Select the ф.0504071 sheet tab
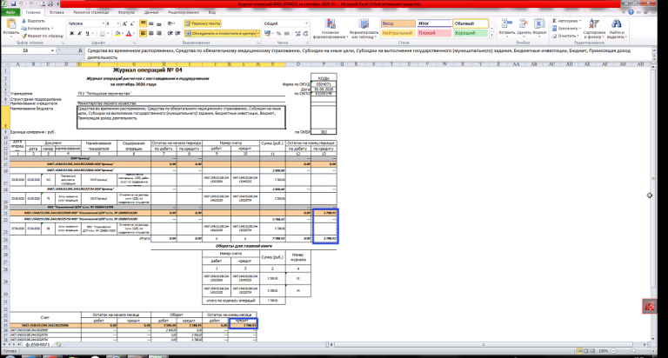Screen dimensions: 668x358 point(38,345)
